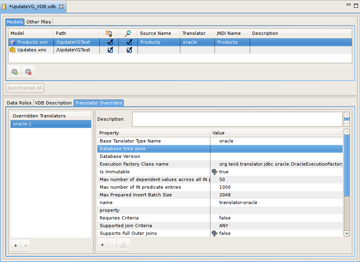Select the empty-valued 'property' row
The height and width of the screenshot is (262, 360).
click(x=220, y=210)
